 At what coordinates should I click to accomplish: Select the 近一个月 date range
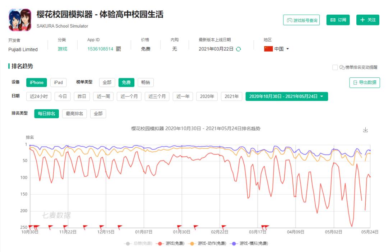pos(129,96)
